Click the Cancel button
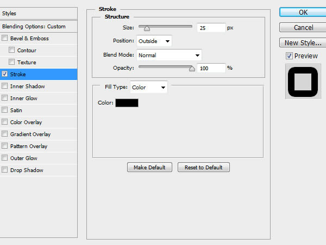Image resolution: width=326 pixels, height=245 pixels. point(303,28)
